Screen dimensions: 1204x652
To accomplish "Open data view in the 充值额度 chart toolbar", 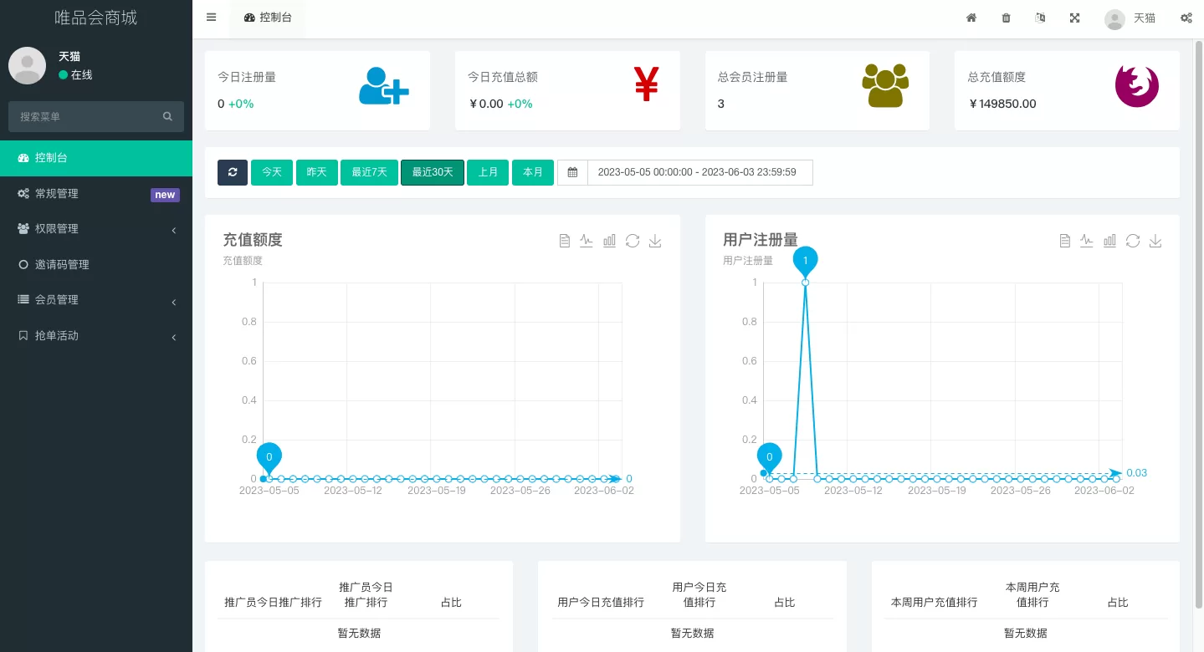I will pyautogui.click(x=565, y=241).
